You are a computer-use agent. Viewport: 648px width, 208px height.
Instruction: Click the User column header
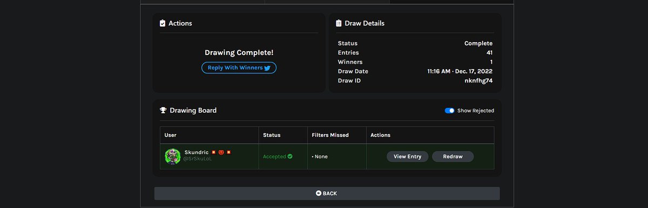[x=171, y=135]
